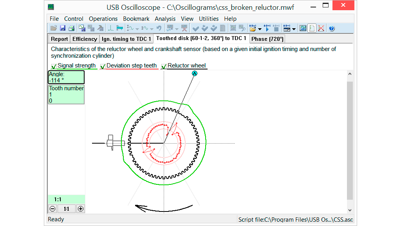The height and width of the screenshot is (226, 401).
Task: Switch to the Phase (720°) tab
Action: pos(267,39)
